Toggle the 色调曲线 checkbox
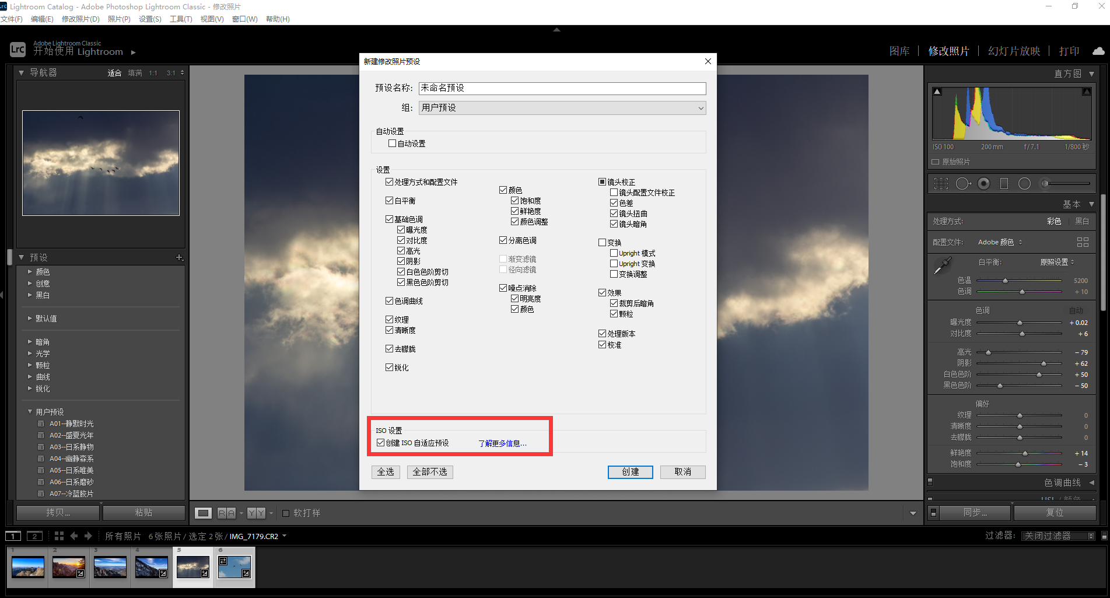 point(390,301)
